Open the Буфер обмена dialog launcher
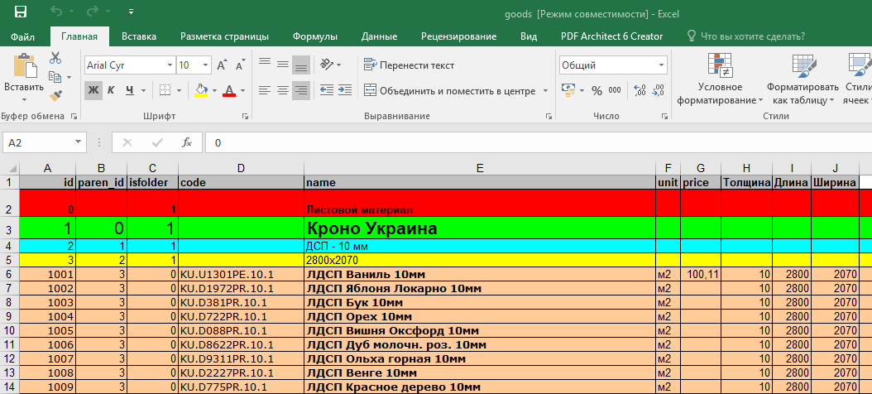The width and height of the screenshot is (872, 394). [x=74, y=117]
